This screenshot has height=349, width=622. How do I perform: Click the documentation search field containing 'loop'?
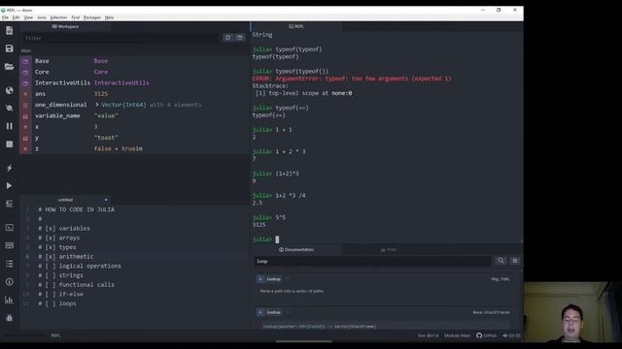point(372,261)
